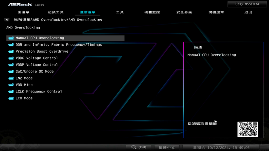Click the 繁體中文 language button
The height and width of the screenshot is (151, 269).
[167, 148]
